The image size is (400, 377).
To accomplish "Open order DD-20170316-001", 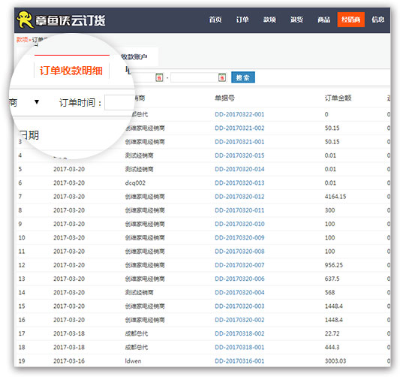I will click(x=239, y=361).
